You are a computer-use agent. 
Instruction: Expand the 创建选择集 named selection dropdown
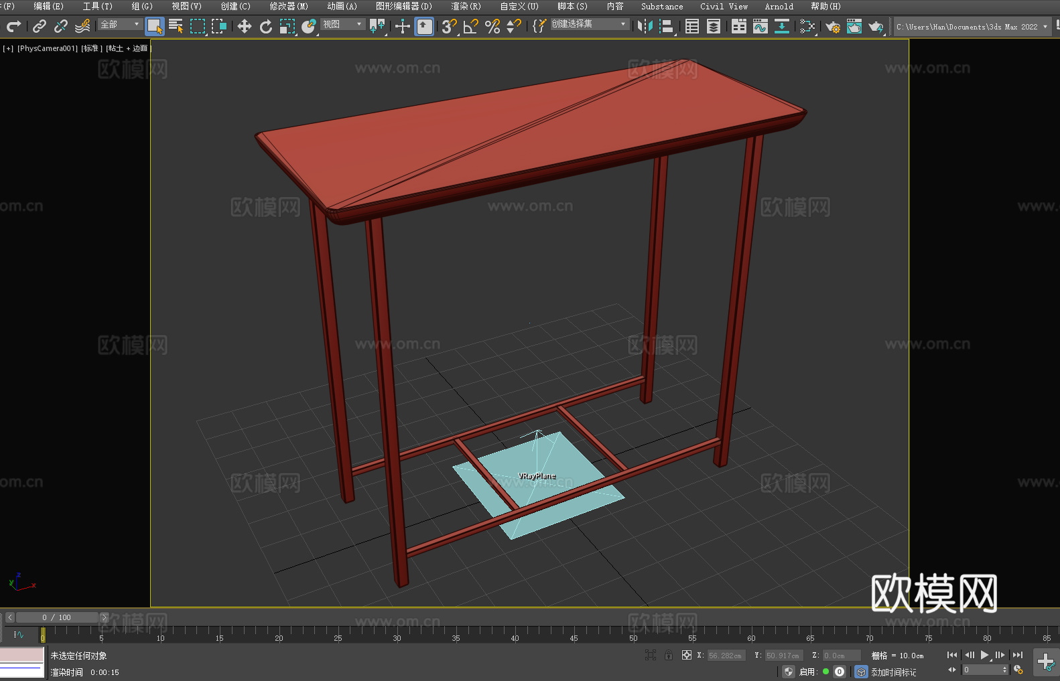(590, 24)
